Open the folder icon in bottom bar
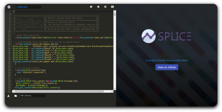The height and width of the screenshot is (112, 222). click(15, 96)
